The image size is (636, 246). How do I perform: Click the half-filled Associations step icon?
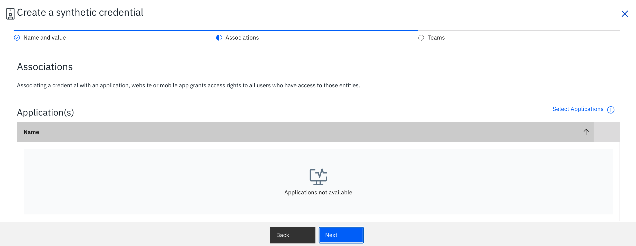(219, 38)
